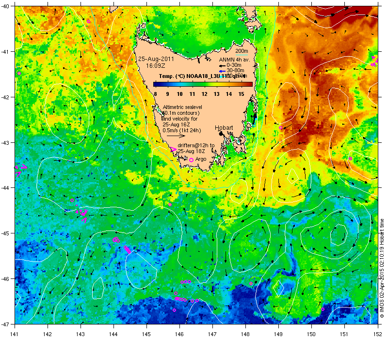Viewport: 388px width, 339px height.
Task: Click the ANMN 4h av. label
Action: 235,60
